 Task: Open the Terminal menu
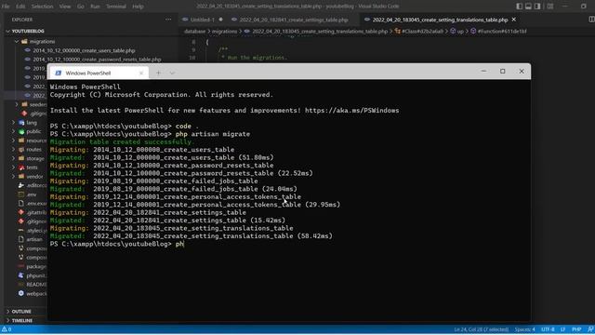(115, 7)
